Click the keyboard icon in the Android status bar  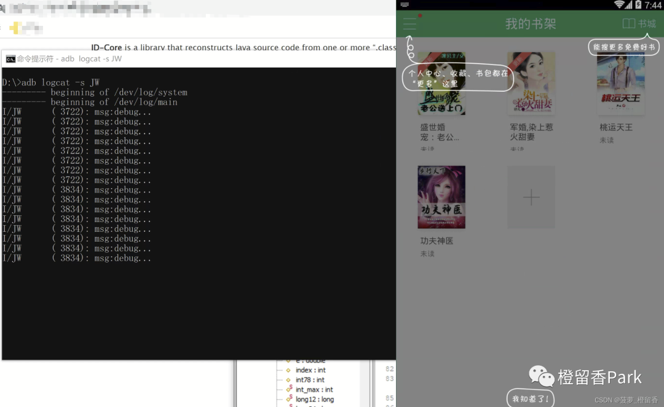(405, 5)
